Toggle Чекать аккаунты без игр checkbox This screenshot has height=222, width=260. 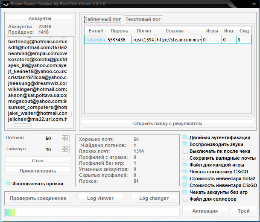pyautogui.click(x=185, y=192)
